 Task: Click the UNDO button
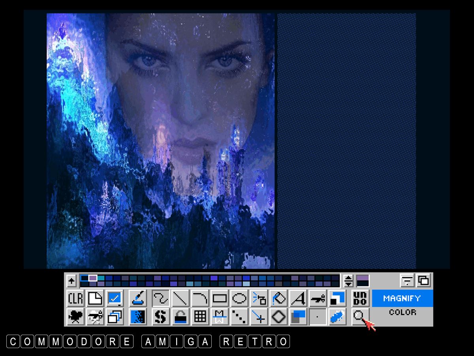[360, 298]
